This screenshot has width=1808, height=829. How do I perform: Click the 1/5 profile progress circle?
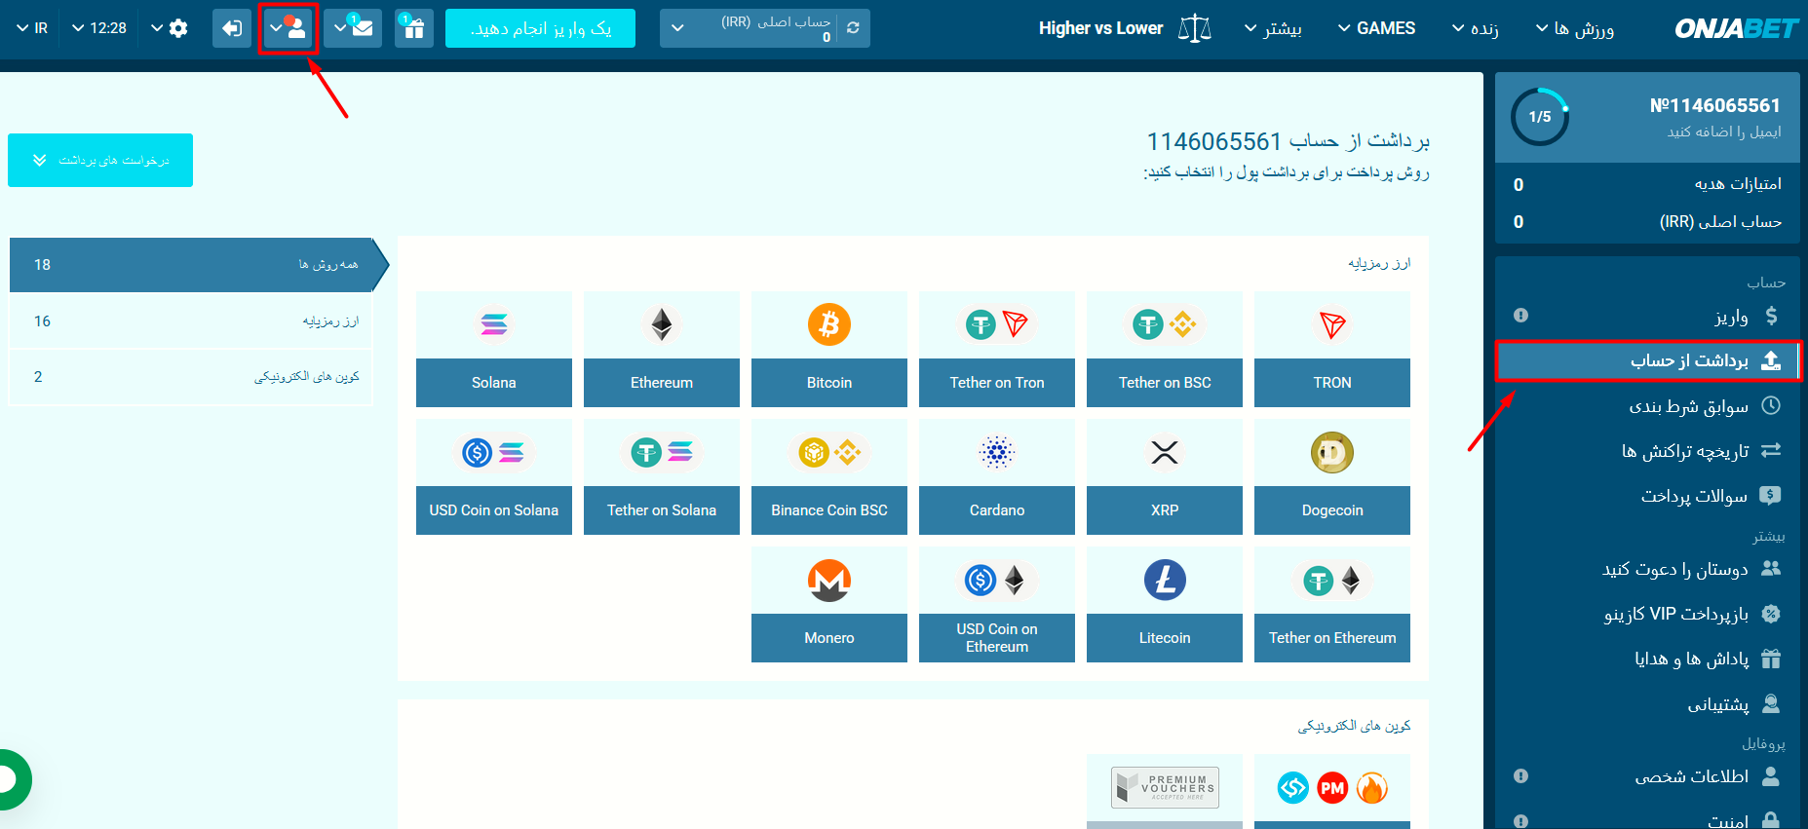click(1540, 117)
